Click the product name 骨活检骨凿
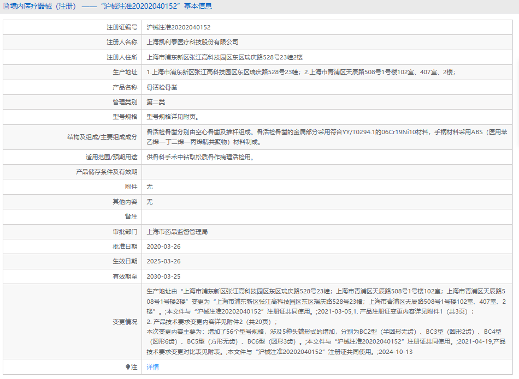The width and height of the screenshot is (519, 379). click(162, 87)
